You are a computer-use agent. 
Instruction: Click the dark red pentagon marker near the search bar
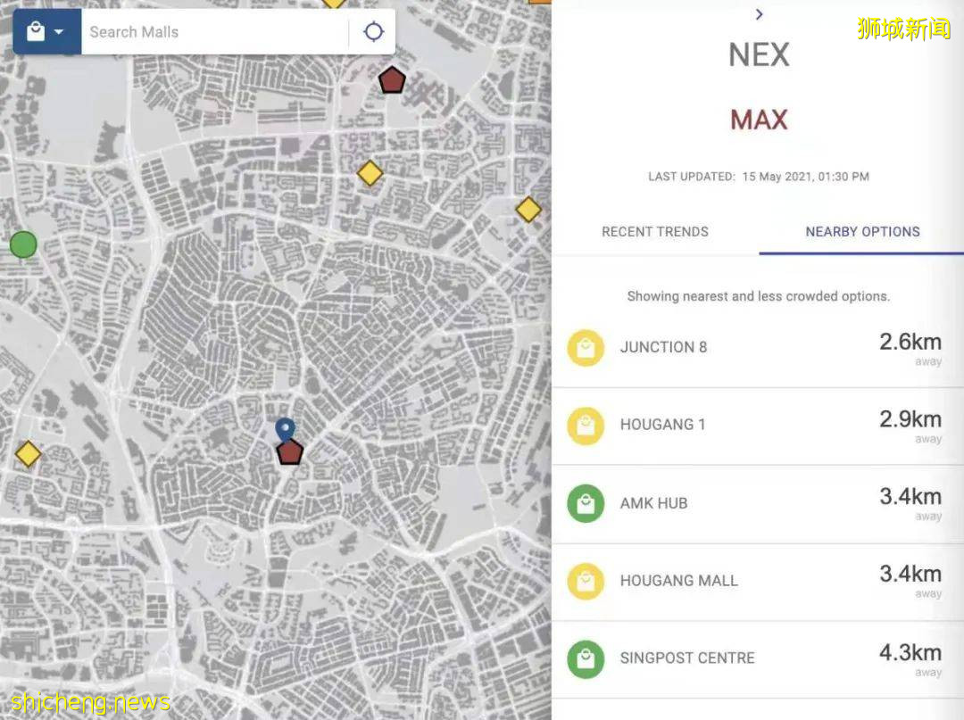tap(392, 81)
